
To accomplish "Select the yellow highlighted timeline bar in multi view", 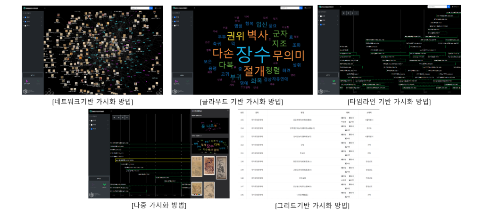I will coord(147,160).
